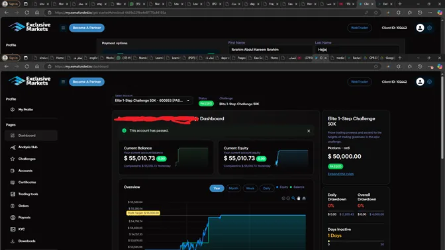
Task: Click the Challenges star icon
Action: [13, 159]
